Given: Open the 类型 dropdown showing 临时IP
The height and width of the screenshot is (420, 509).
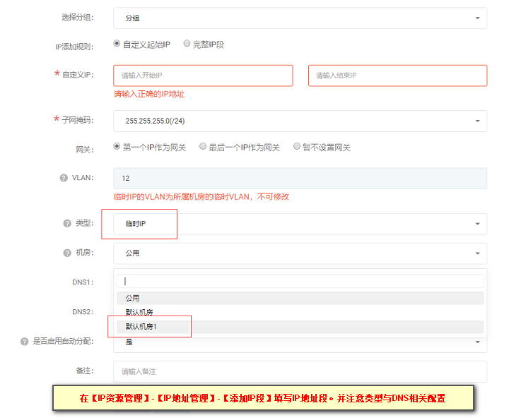Looking at the screenshot, I should (x=300, y=224).
